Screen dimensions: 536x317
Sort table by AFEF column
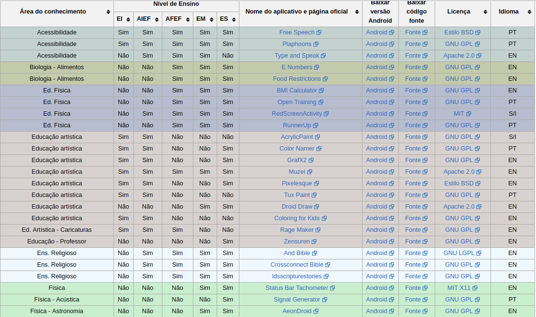tap(188, 19)
